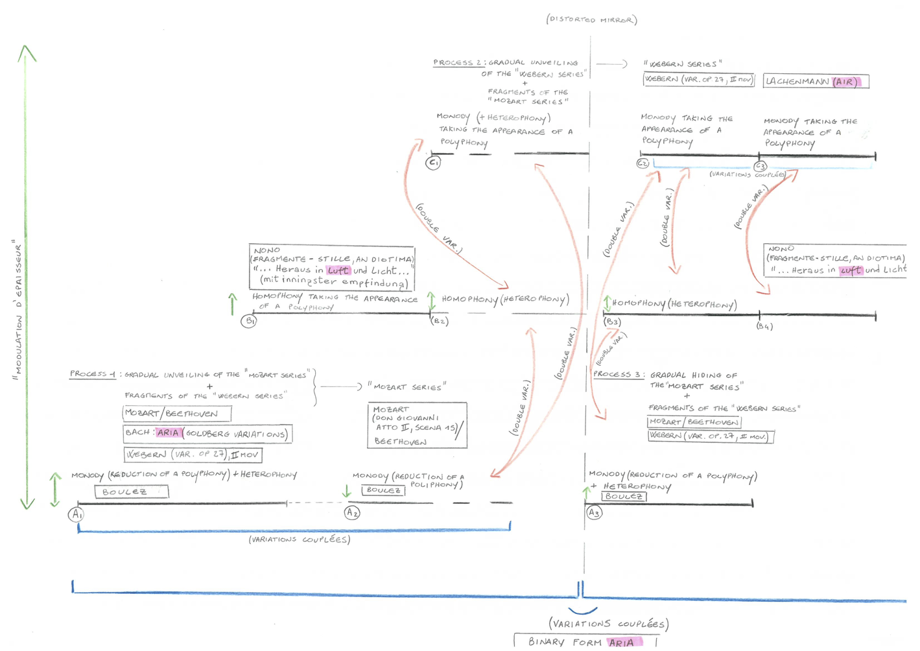This screenshot has width=920, height=651.
Task: Click the Binary Form Aria box
Action: tap(585, 642)
